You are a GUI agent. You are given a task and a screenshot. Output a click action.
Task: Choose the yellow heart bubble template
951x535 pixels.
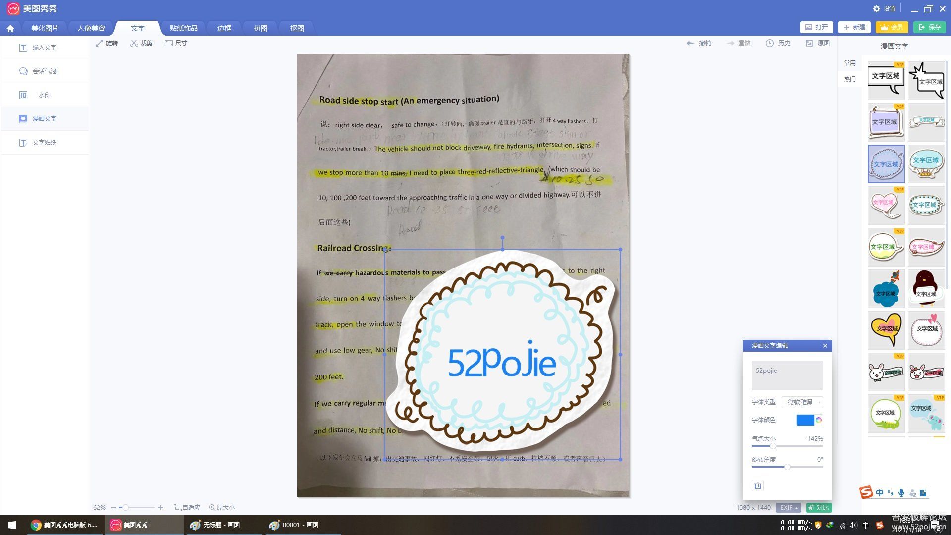(886, 330)
